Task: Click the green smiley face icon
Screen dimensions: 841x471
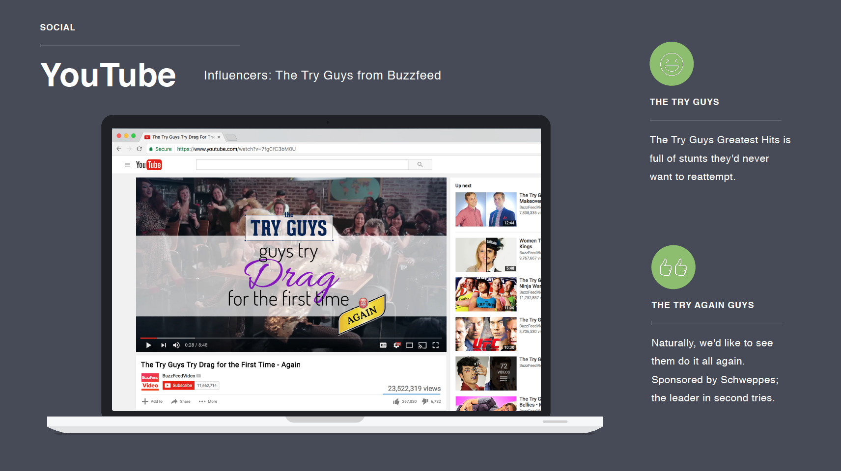Action: [x=672, y=64]
